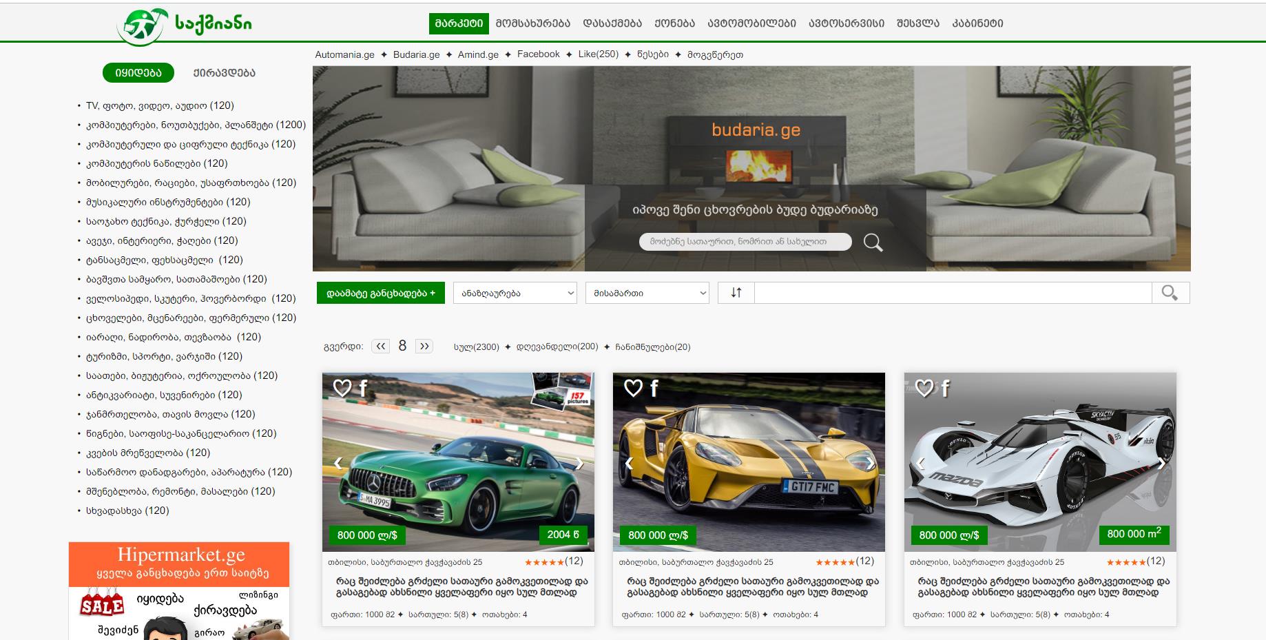The width and height of the screenshot is (1266, 640).
Task: Open category სხვადასხვა (120)
Action: (127, 510)
